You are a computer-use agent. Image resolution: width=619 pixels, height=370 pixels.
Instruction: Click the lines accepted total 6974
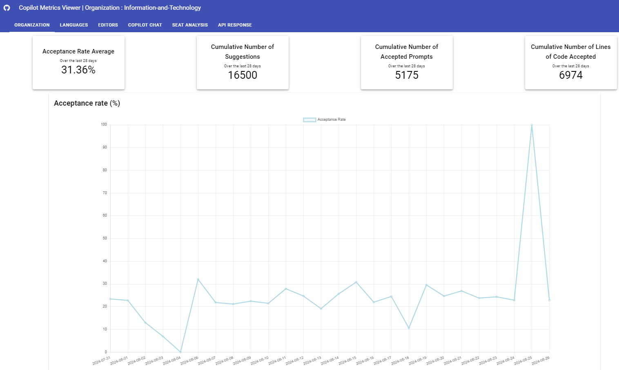(571, 75)
